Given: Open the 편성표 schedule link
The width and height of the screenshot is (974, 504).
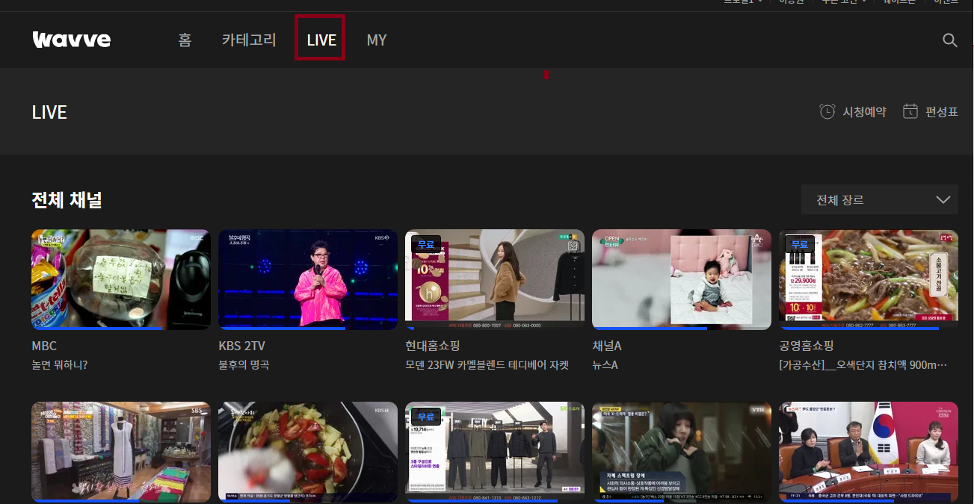Looking at the screenshot, I should (x=931, y=111).
